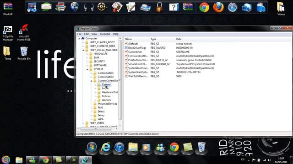Expand HKEY_CLASSES_ROOT arrow

pos(83,42)
